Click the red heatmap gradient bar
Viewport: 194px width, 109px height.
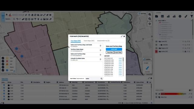[x=173, y=94]
